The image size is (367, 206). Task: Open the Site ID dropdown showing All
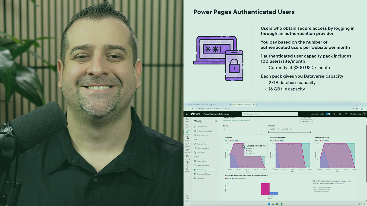[x=245, y=129]
